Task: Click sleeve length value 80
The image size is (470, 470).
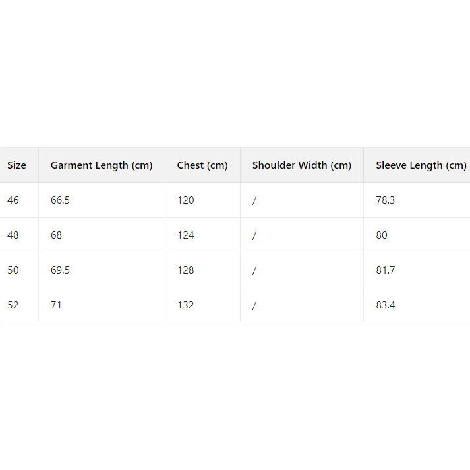Action: (x=382, y=235)
